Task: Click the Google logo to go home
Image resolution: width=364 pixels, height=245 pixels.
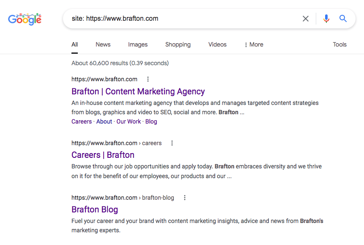Action: pos(24,19)
